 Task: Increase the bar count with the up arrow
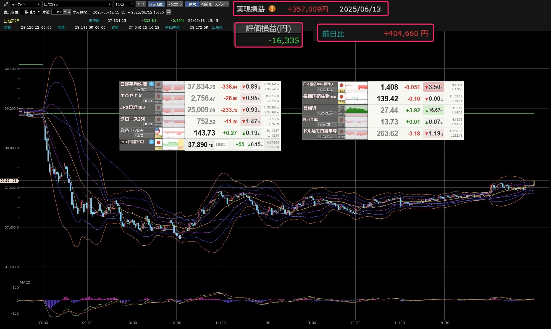[x=69, y=12]
